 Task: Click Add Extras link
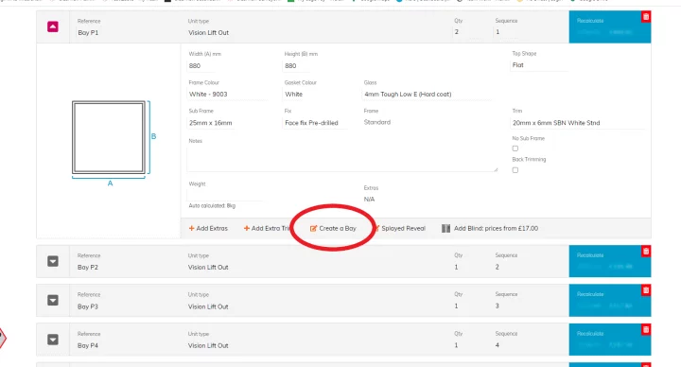(x=208, y=228)
